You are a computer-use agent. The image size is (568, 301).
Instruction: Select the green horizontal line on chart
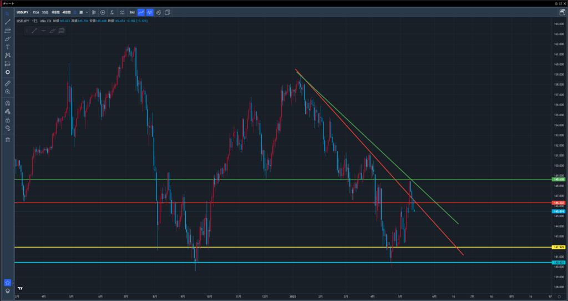pos(282,179)
